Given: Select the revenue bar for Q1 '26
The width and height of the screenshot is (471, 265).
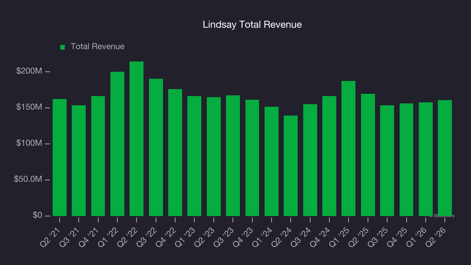Looking at the screenshot, I should click(x=426, y=159).
